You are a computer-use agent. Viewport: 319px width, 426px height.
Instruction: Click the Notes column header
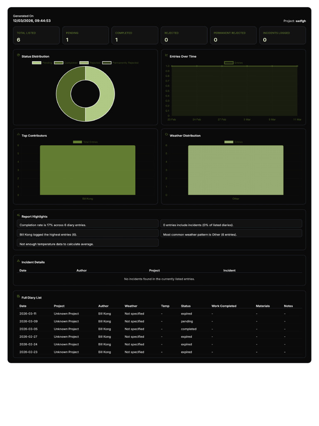tap(288, 306)
